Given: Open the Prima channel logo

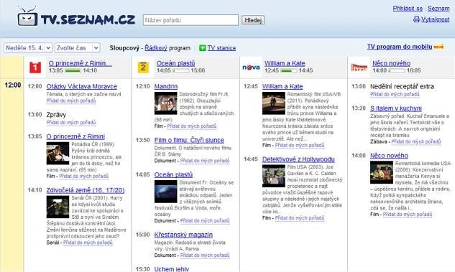Looking at the screenshot, I should pyautogui.click(x=359, y=67).
